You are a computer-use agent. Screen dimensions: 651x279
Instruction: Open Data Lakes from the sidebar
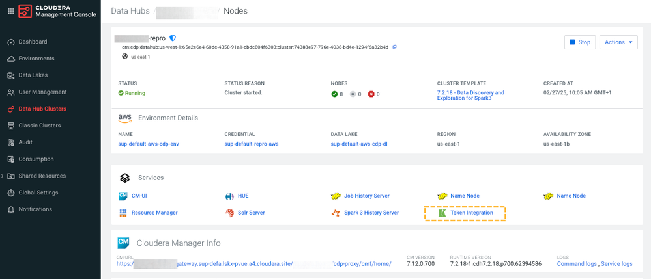click(x=33, y=75)
